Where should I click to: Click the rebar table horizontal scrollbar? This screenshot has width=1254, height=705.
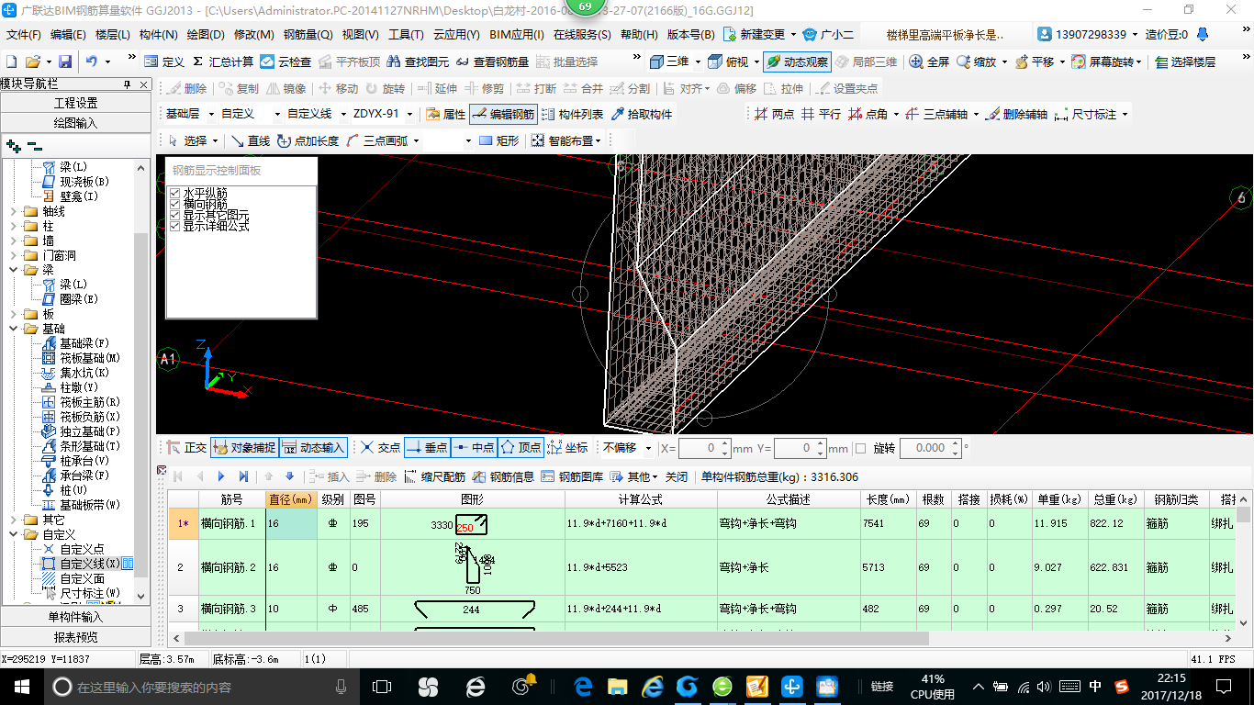pos(556,638)
